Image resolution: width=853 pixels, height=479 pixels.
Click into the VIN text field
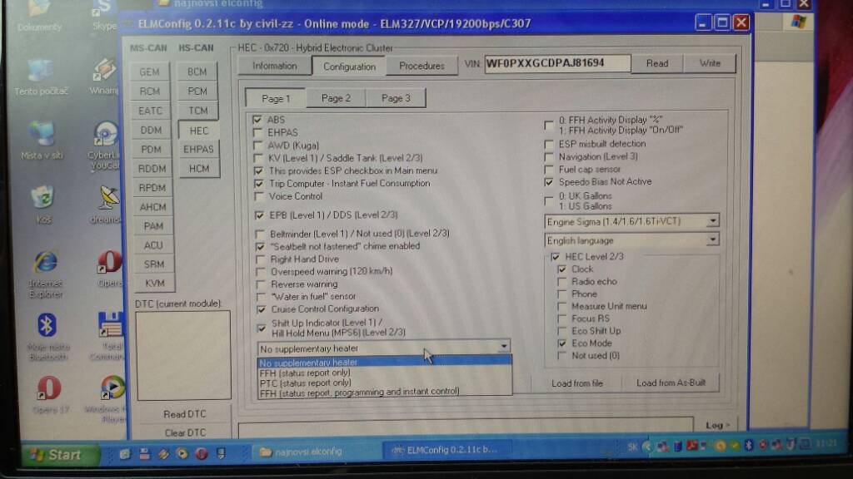click(x=556, y=63)
